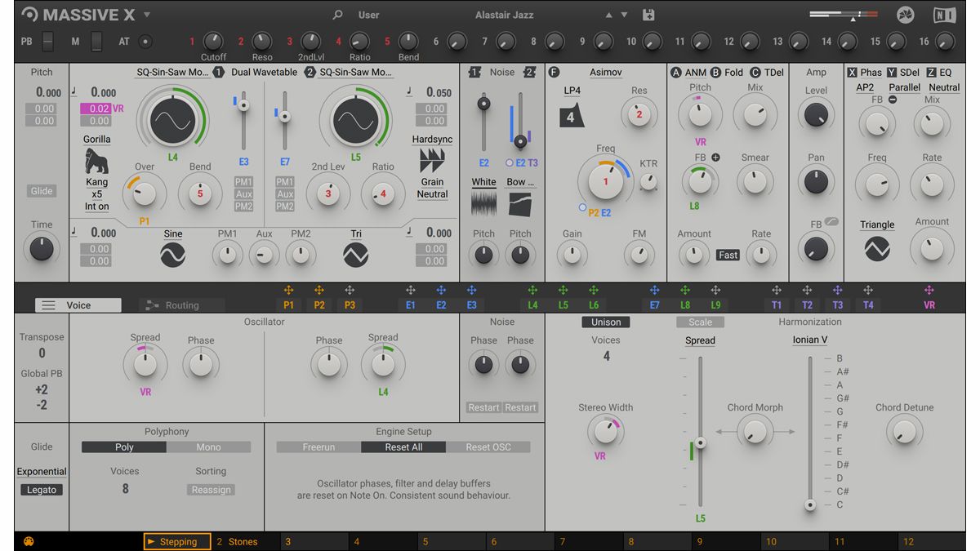Toggle the M mod wheel switch
This screenshot has width=980, height=551.
(x=97, y=41)
